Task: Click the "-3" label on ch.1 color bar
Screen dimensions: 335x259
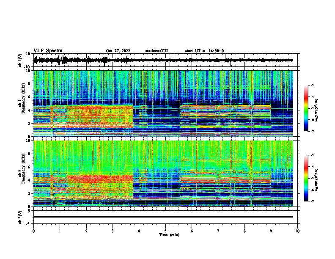Action: point(312,85)
